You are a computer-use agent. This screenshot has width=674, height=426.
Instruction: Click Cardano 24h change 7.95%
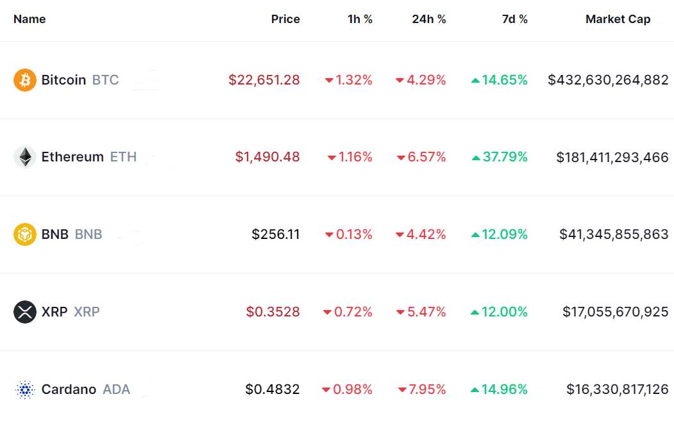click(426, 389)
